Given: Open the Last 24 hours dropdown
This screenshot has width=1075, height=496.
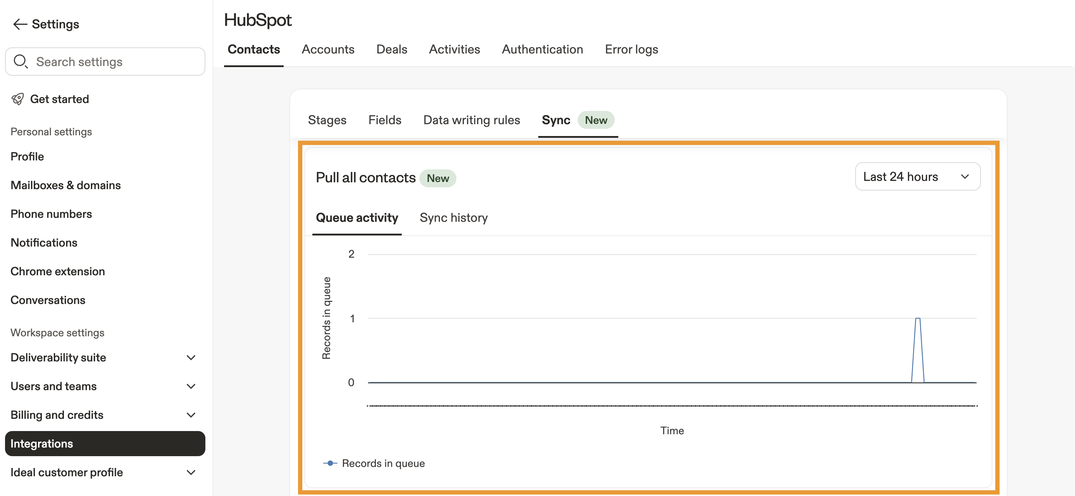Looking at the screenshot, I should tap(917, 177).
